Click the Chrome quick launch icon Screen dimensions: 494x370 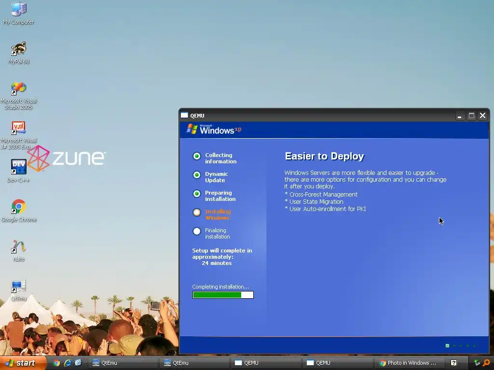[56, 363]
